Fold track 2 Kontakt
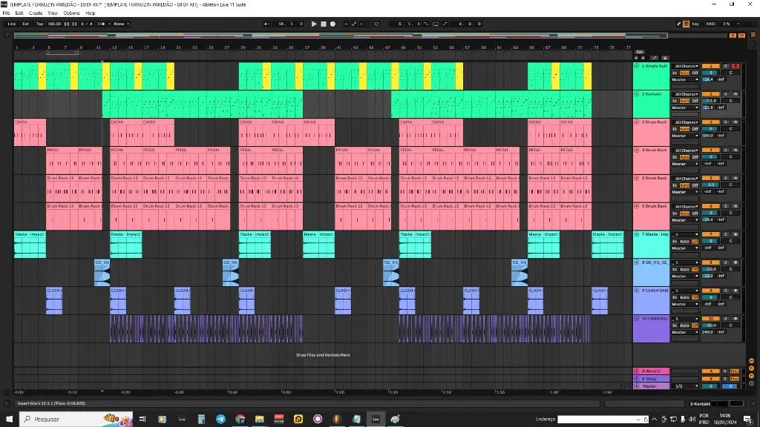Image resolution: width=760 pixels, height=427 pixels. pyautogui.click(x=636, y=94)
